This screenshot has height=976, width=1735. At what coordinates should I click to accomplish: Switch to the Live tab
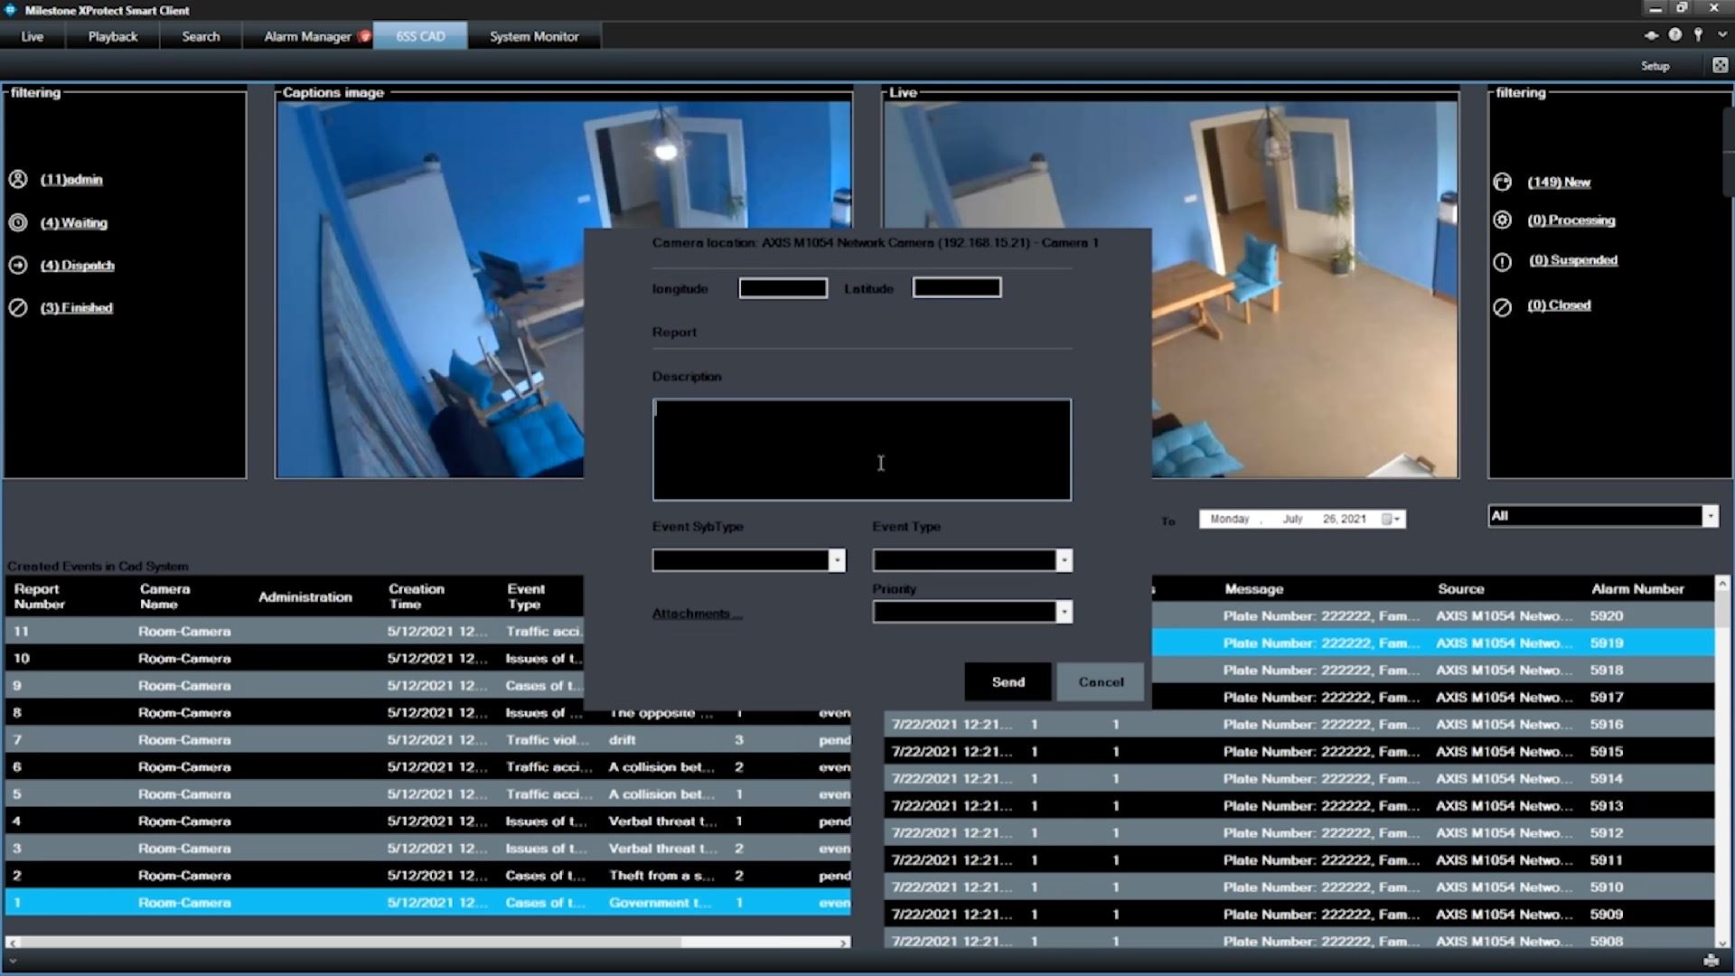coord(33,36)
